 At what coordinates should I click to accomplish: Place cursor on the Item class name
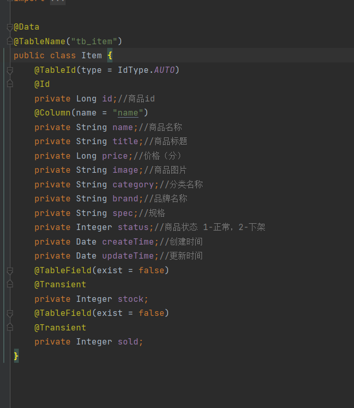tap(92, 56)
